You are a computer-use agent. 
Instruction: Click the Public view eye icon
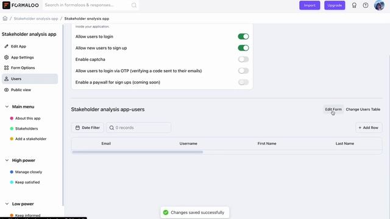pyautogui.click(x=7, y=90)
